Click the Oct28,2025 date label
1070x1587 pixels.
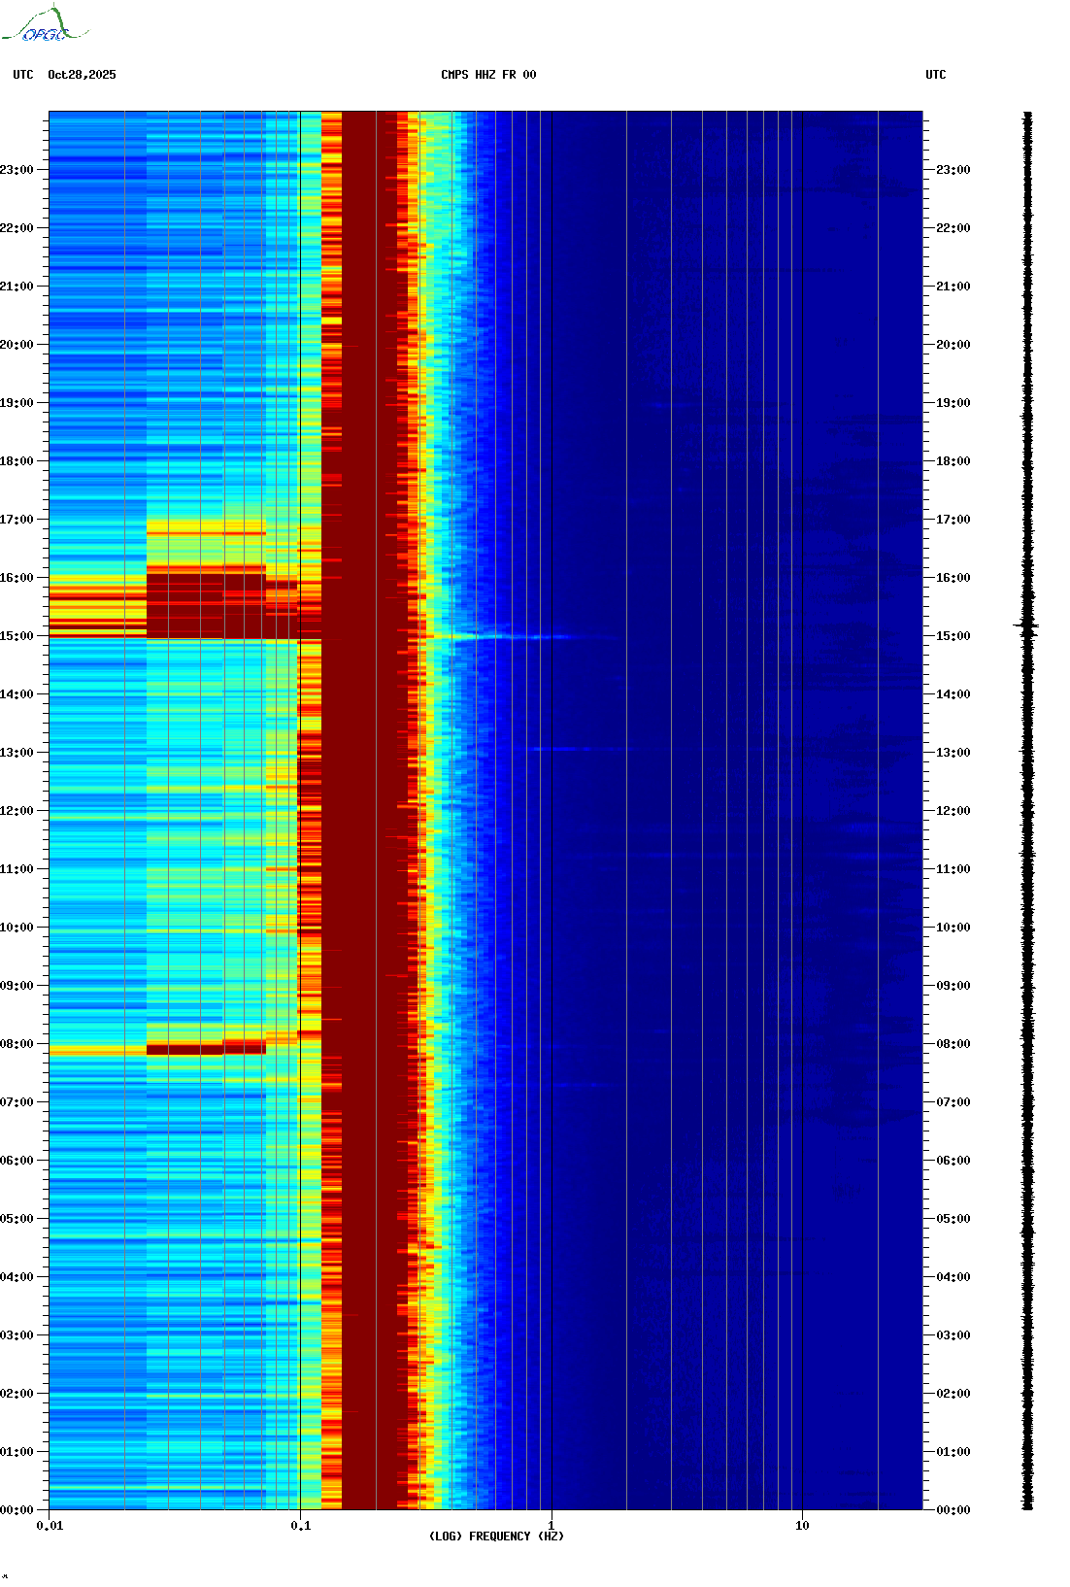pos(82,75)
